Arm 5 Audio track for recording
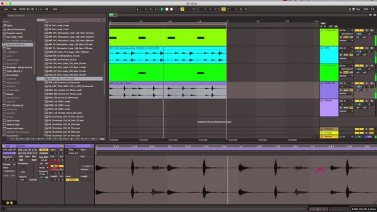 372,101
